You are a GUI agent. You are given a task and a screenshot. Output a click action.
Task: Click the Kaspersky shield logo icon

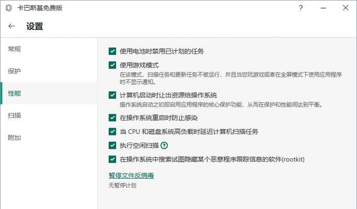9,8
